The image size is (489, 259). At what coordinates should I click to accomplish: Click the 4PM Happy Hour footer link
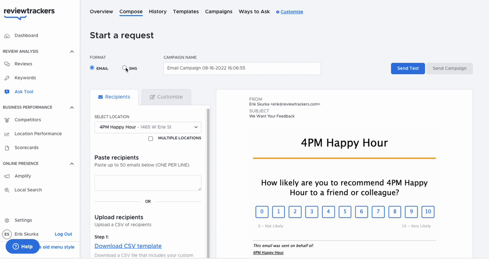click(x=268, y=253)
